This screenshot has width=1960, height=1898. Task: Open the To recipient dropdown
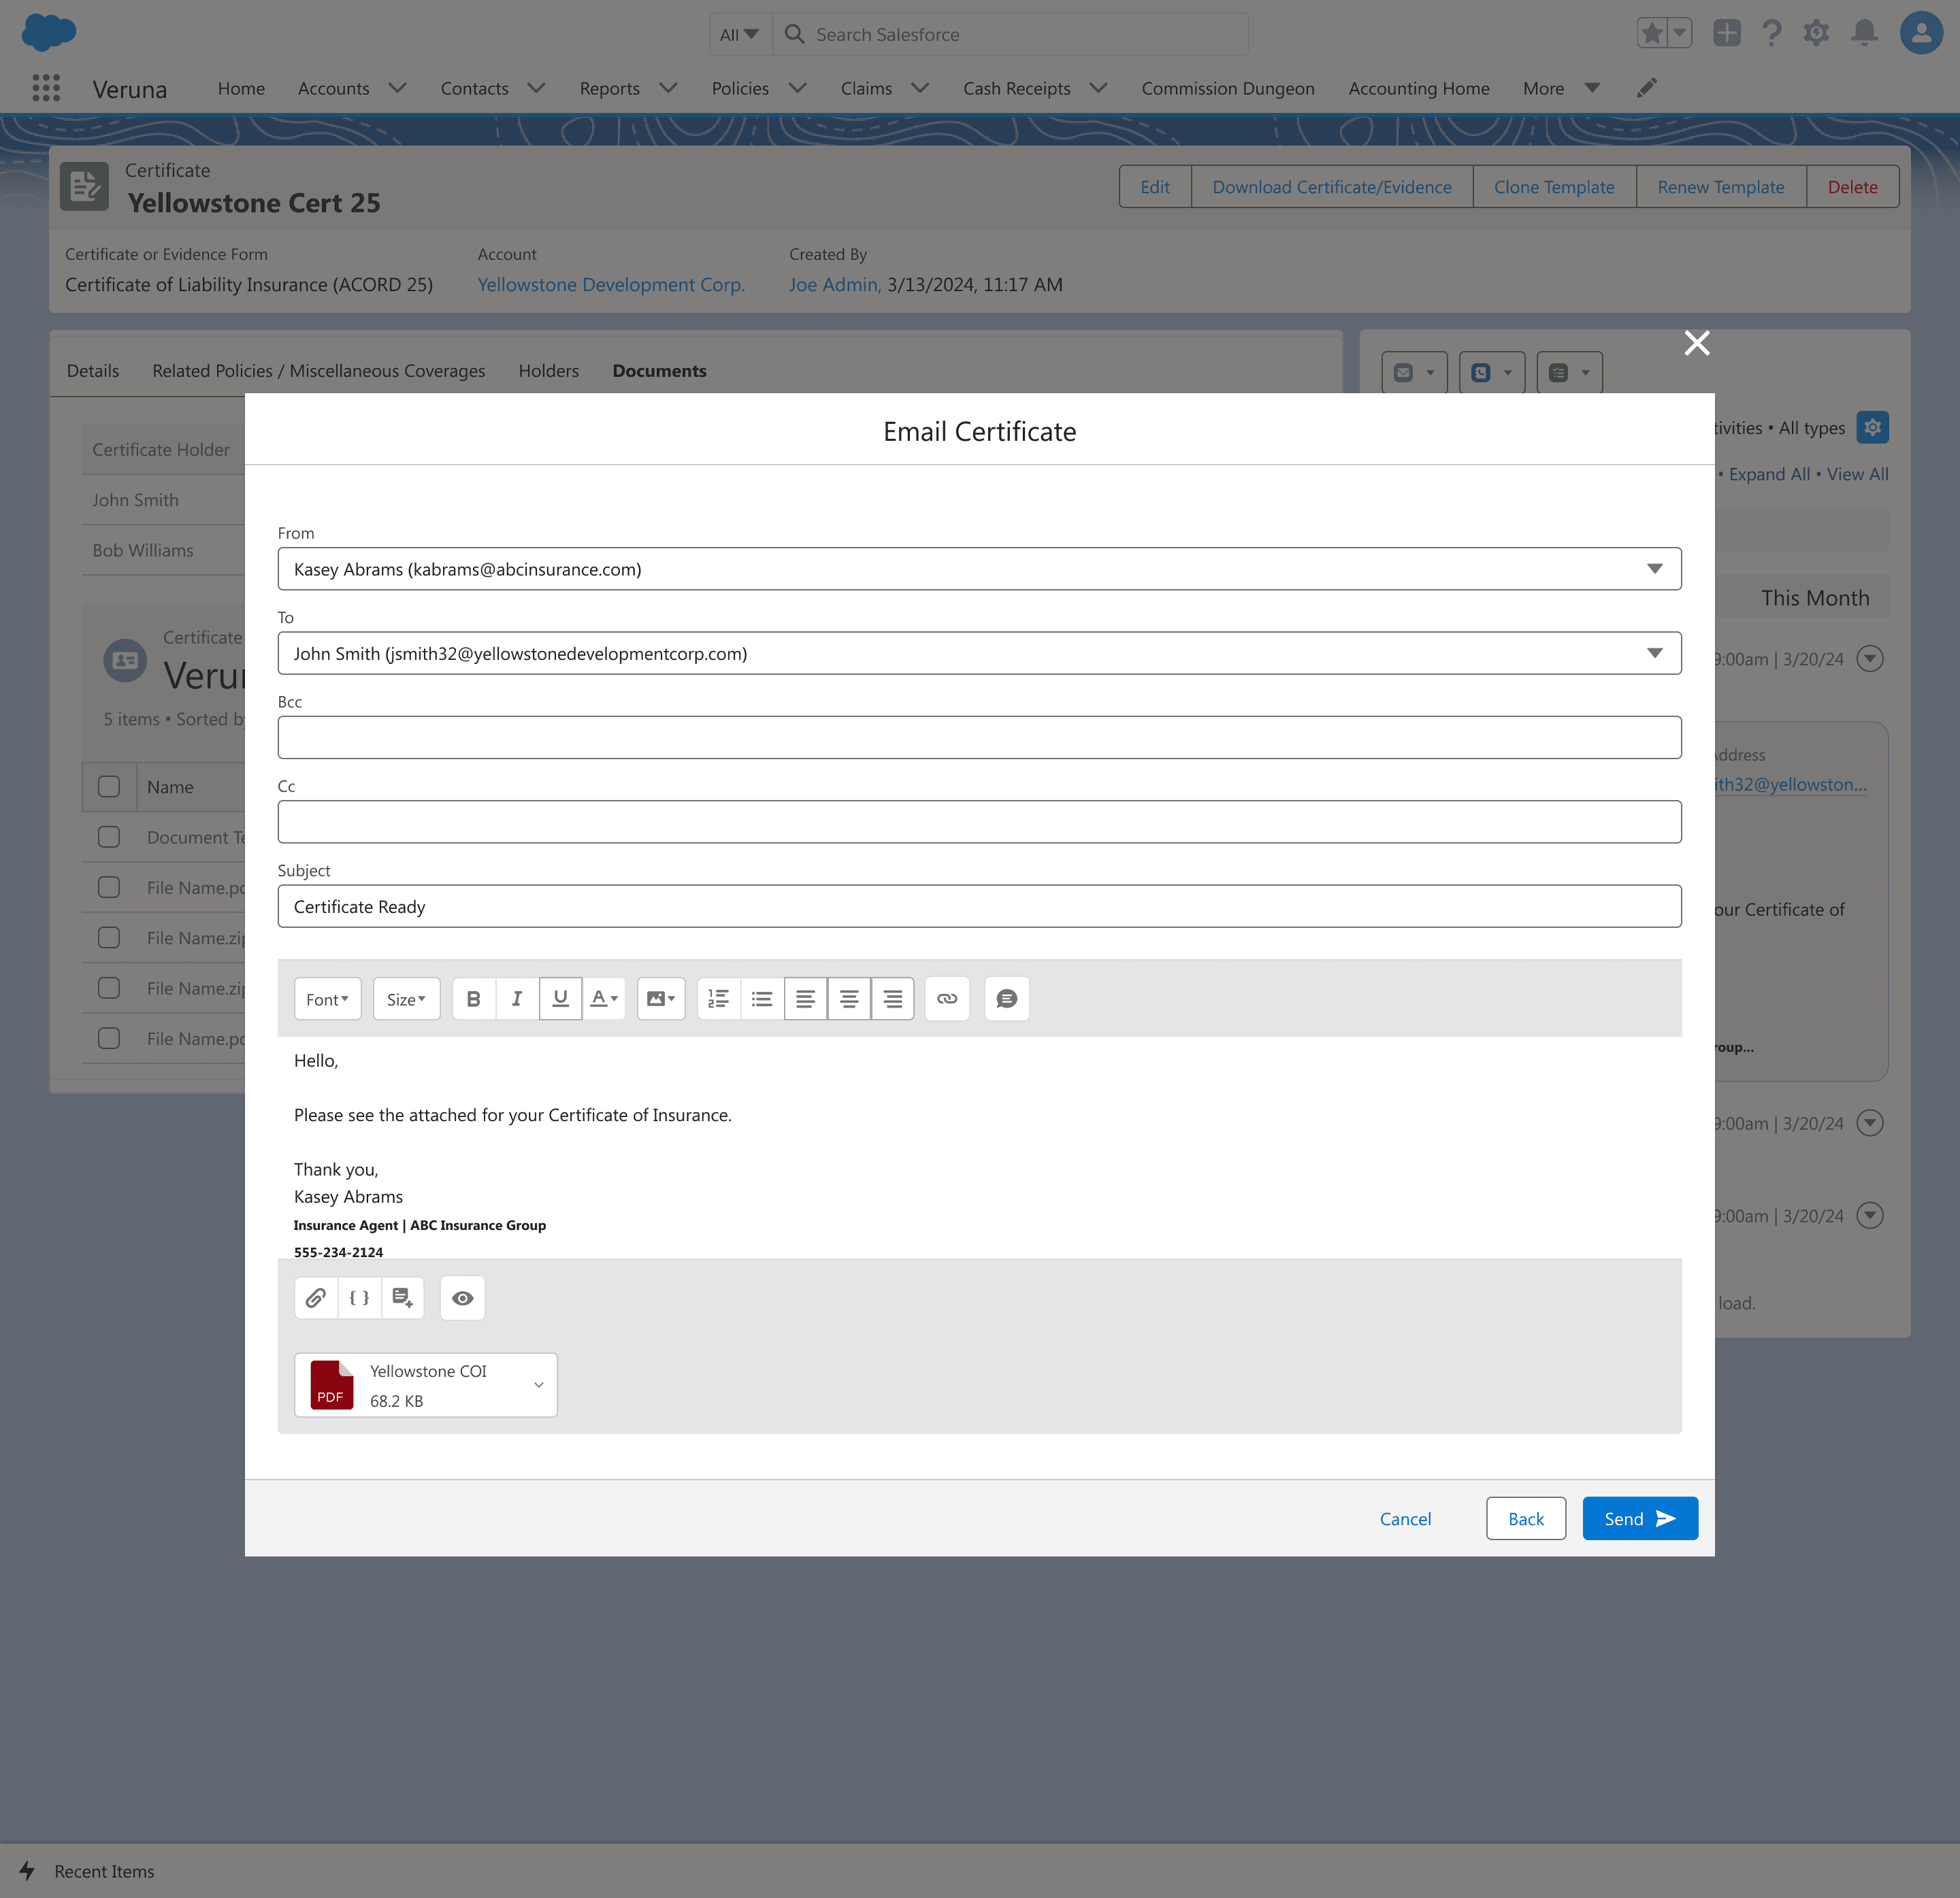[x=979, y=652]
